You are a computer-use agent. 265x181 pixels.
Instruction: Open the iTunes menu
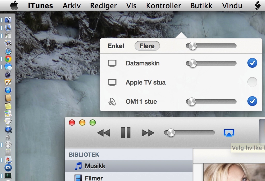[40, 6]
